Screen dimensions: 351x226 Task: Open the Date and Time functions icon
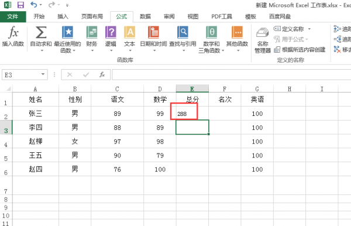click(x=153, y=32)
